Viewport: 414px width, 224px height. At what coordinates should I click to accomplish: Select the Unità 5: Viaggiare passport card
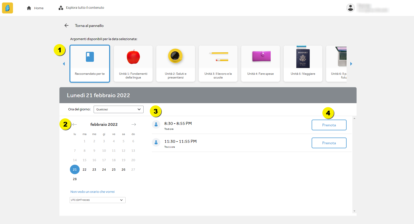point(303,64)
